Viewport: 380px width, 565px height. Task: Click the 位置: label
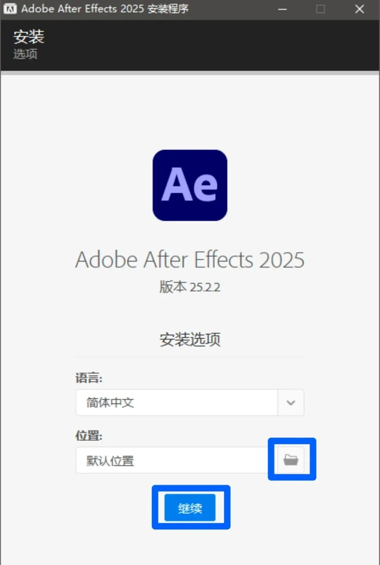click(x=89, y=436)
